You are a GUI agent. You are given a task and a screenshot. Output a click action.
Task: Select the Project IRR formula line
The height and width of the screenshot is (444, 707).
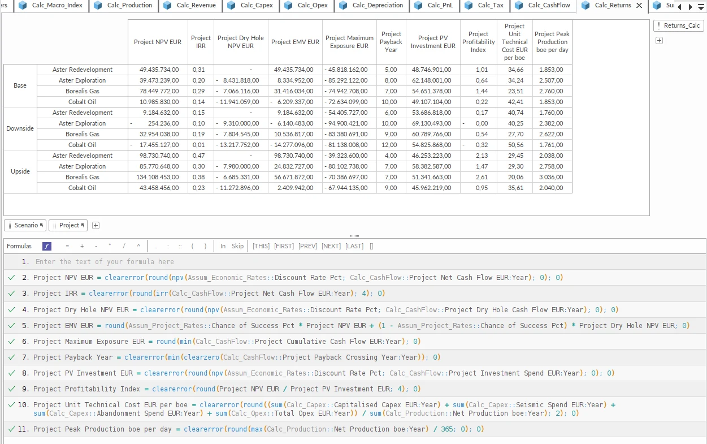coord(354,294)
